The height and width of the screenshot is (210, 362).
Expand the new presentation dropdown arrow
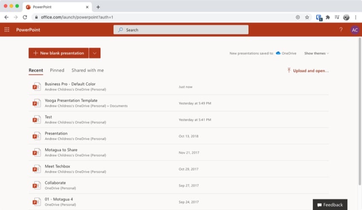coord(95,53)
